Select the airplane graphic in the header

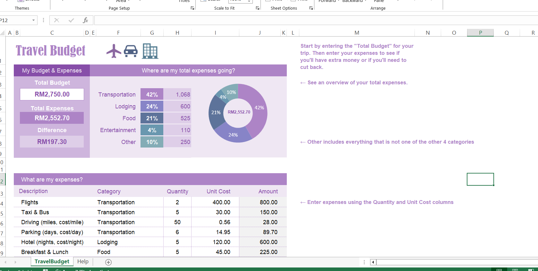point(114,51)
